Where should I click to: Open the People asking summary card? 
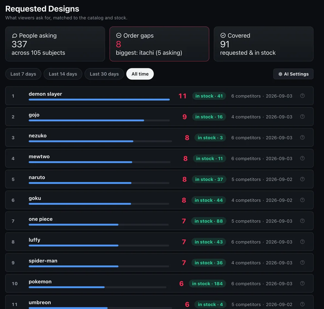coord(55,44)
